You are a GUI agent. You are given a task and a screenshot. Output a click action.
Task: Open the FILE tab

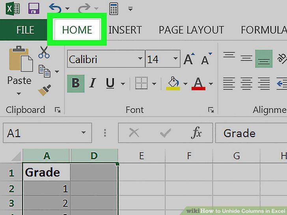24,30
